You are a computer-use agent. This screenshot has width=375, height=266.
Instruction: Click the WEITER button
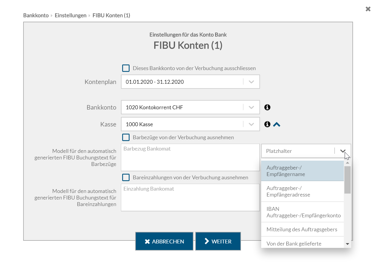pyautogui.click(x=218, y=241)
